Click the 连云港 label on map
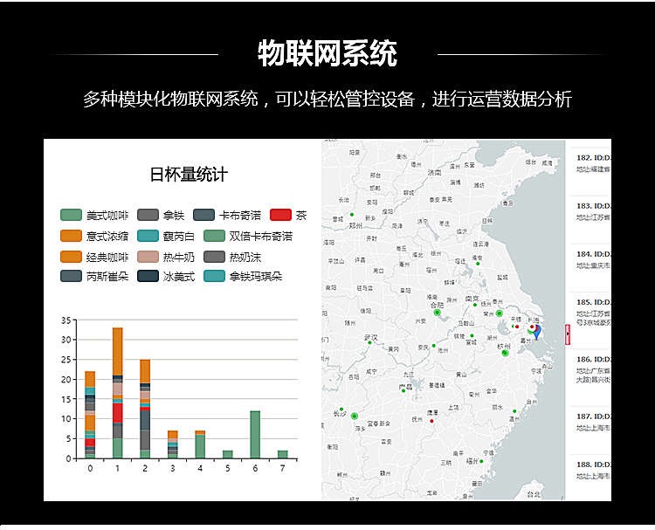This screenshot has height=530, width=655. pos(480,244)
